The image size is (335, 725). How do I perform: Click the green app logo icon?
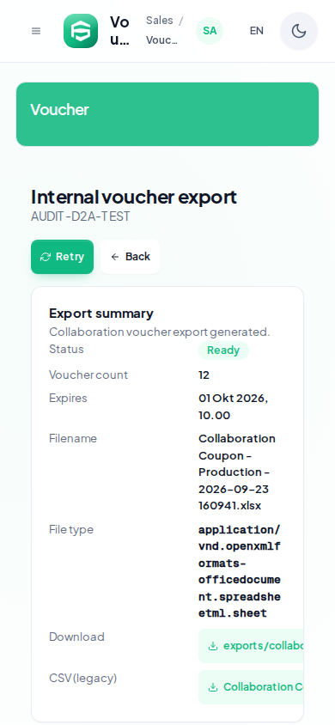pyautogui.click(x=81, y=31)
